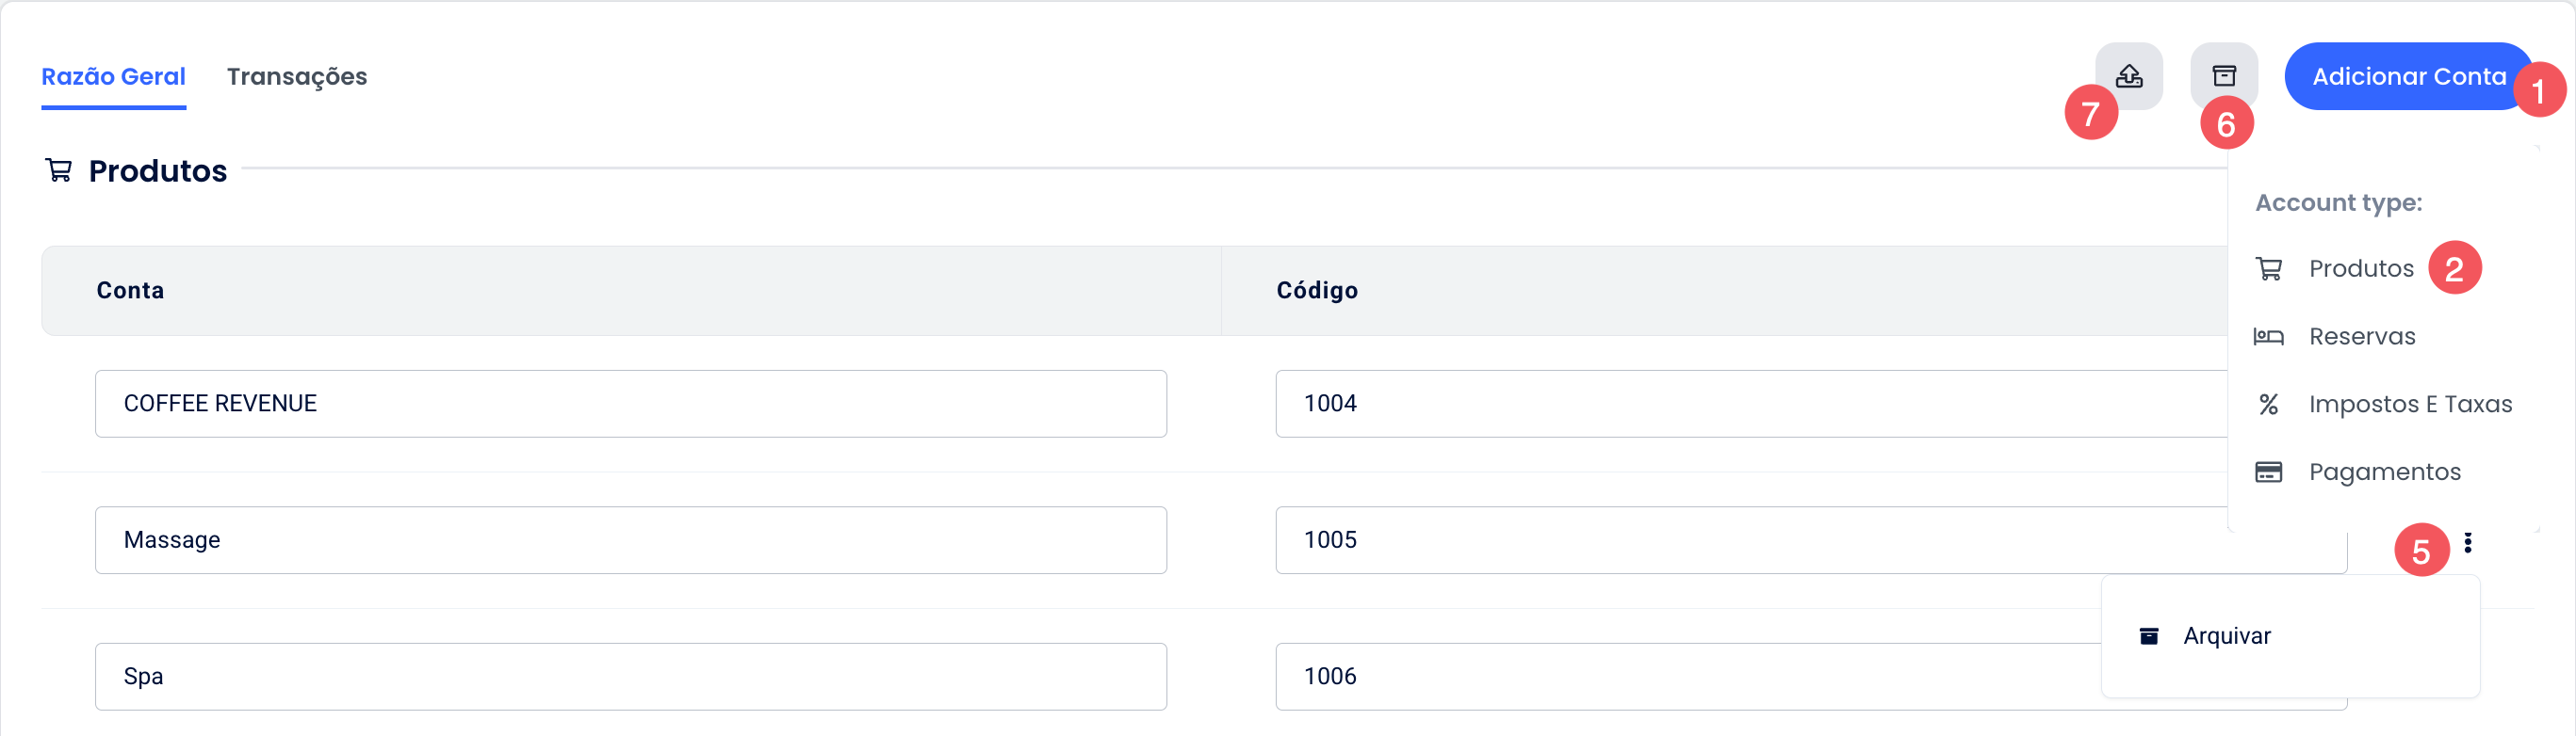Click the shopping cart icon beside Produtos option
Screen dimensions: 2576x736
coord(2268,268)
